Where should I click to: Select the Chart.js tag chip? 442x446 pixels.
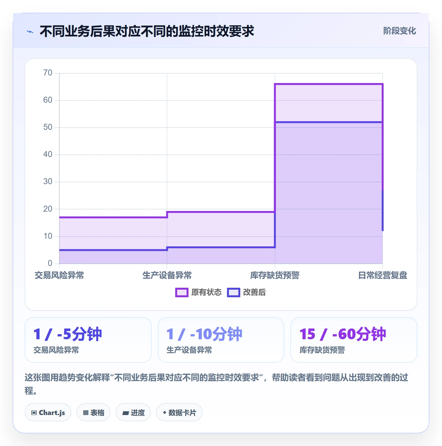click(x=48, y=413)
